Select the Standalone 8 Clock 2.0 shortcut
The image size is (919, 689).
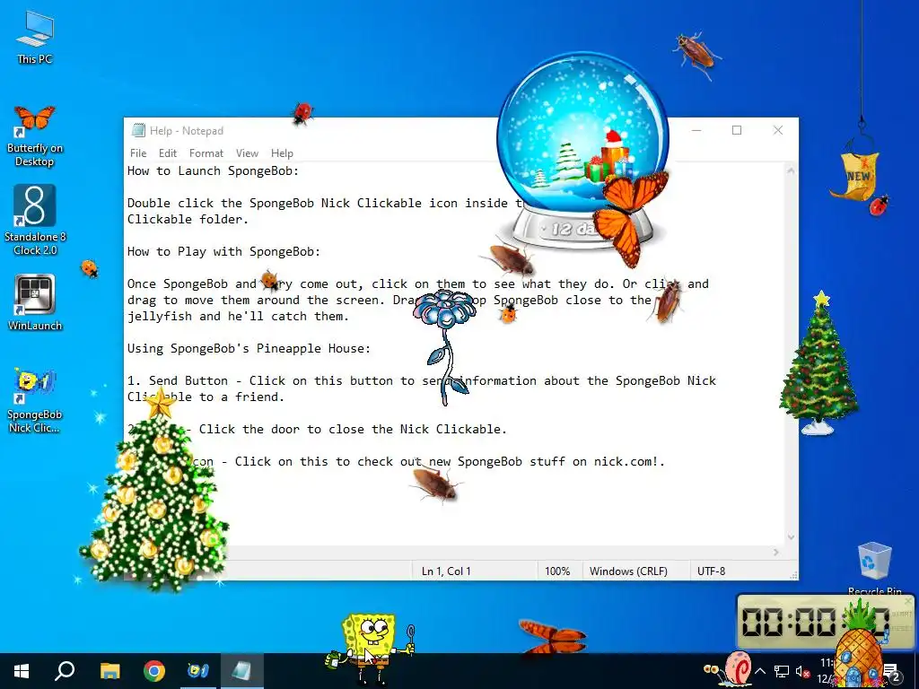coord(35,221)
